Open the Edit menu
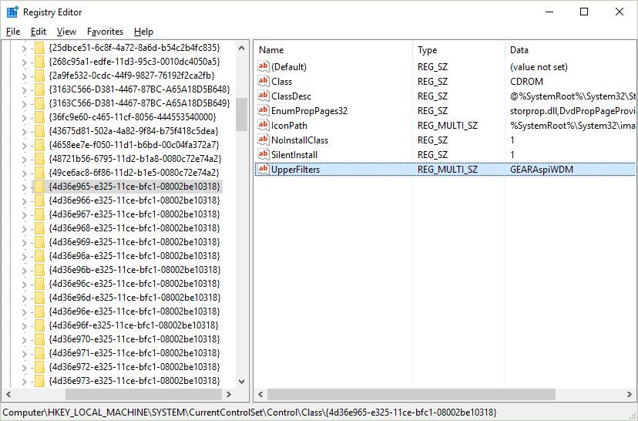This screenshot has height=421, width=638. coord(39,32)
